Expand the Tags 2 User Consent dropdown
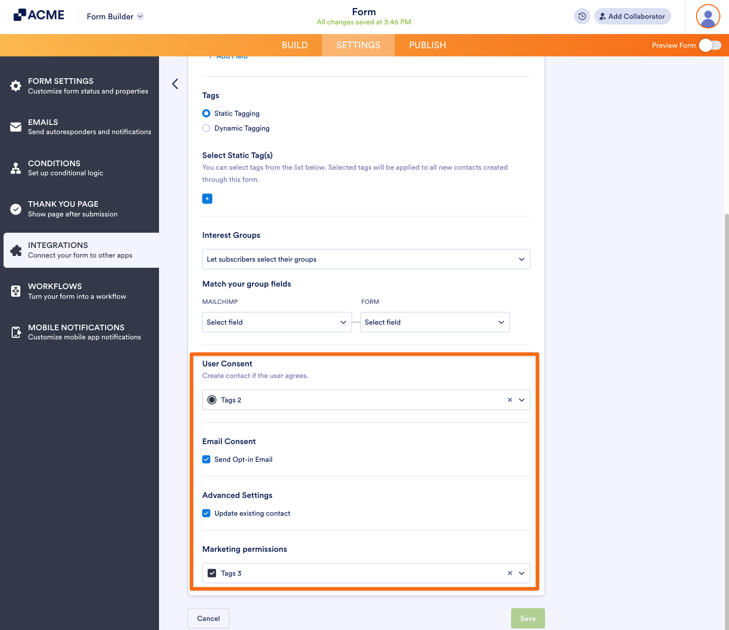This screenshot has width=729, height=630. [x=521, y=400]
